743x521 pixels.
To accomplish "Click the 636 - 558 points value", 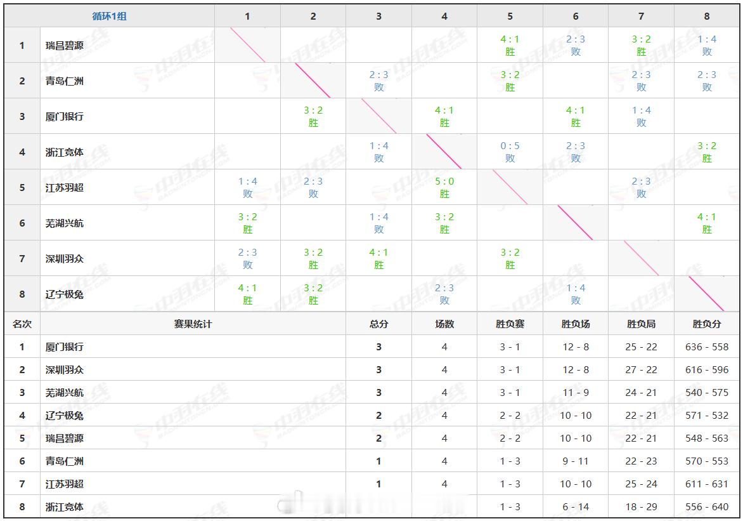I will (x=706, y=347).
